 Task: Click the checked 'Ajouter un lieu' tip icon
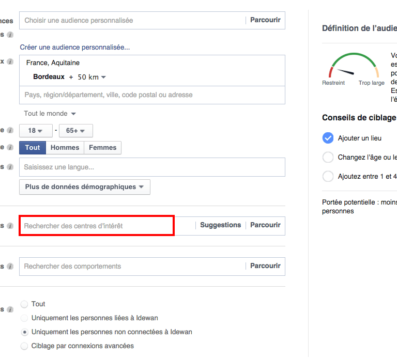pos(328,138)
